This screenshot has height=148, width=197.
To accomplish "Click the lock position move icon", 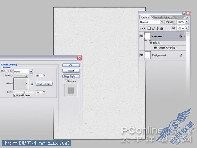I will [157, 28].
